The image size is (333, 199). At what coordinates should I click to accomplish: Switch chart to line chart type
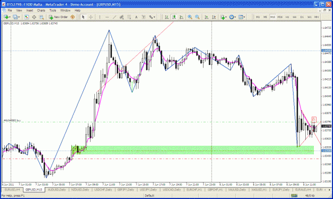click(181, 17)
